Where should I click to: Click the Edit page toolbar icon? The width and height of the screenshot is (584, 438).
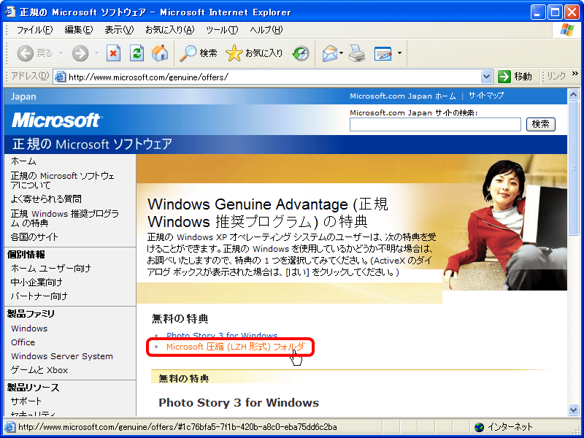[383, 53]
